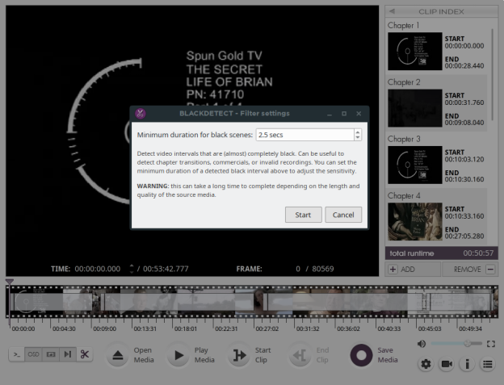
Task: Collapse the Clip Index panel arrow
Action: pos(391,10)
